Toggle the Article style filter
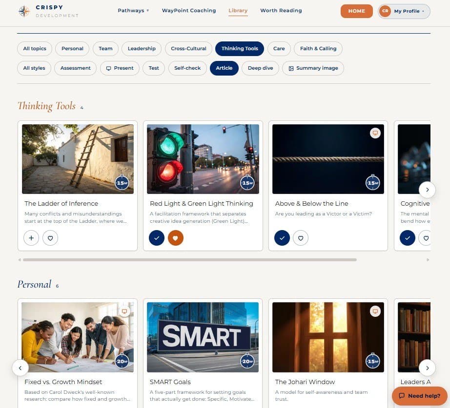 224,68
